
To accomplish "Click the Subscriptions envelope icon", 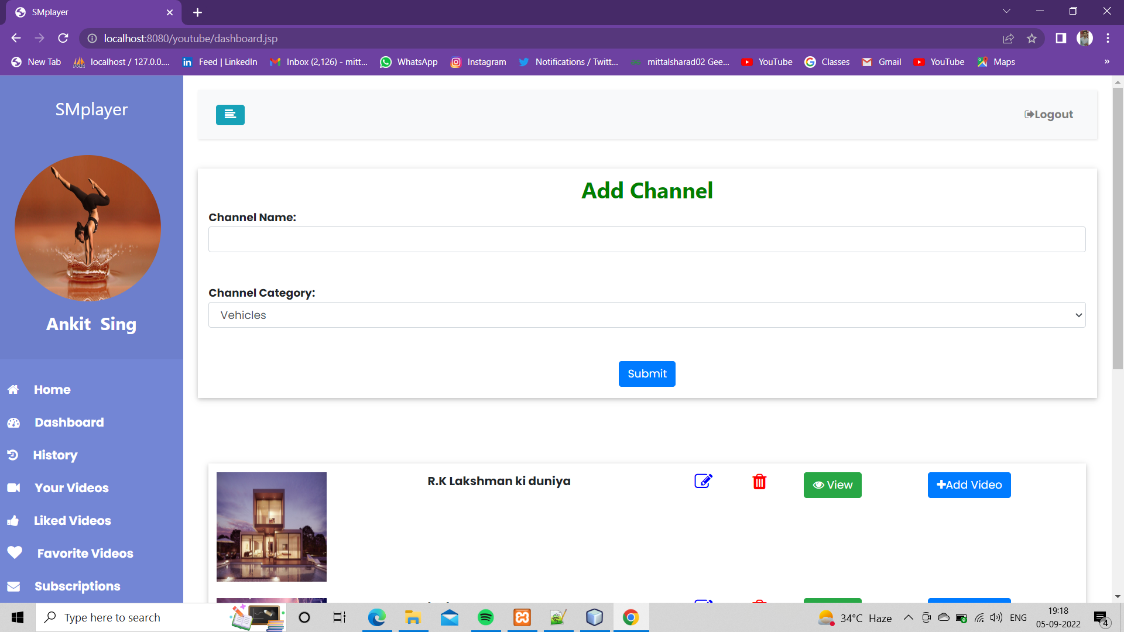I will tap(15, 586).
